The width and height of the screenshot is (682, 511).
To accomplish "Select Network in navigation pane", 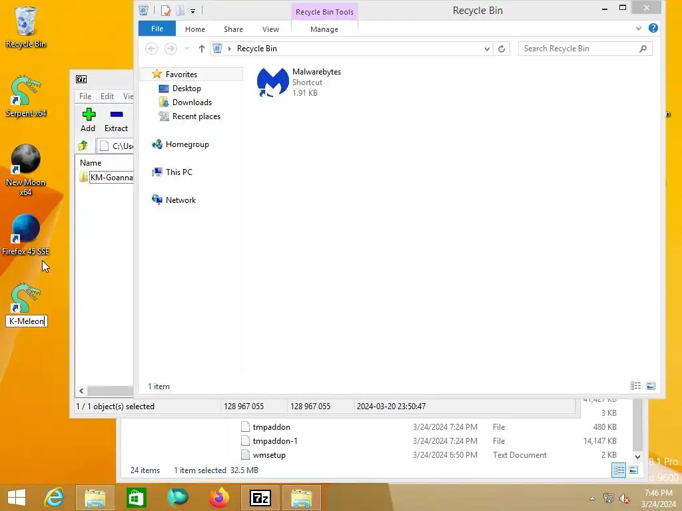I will coord(180,200).
